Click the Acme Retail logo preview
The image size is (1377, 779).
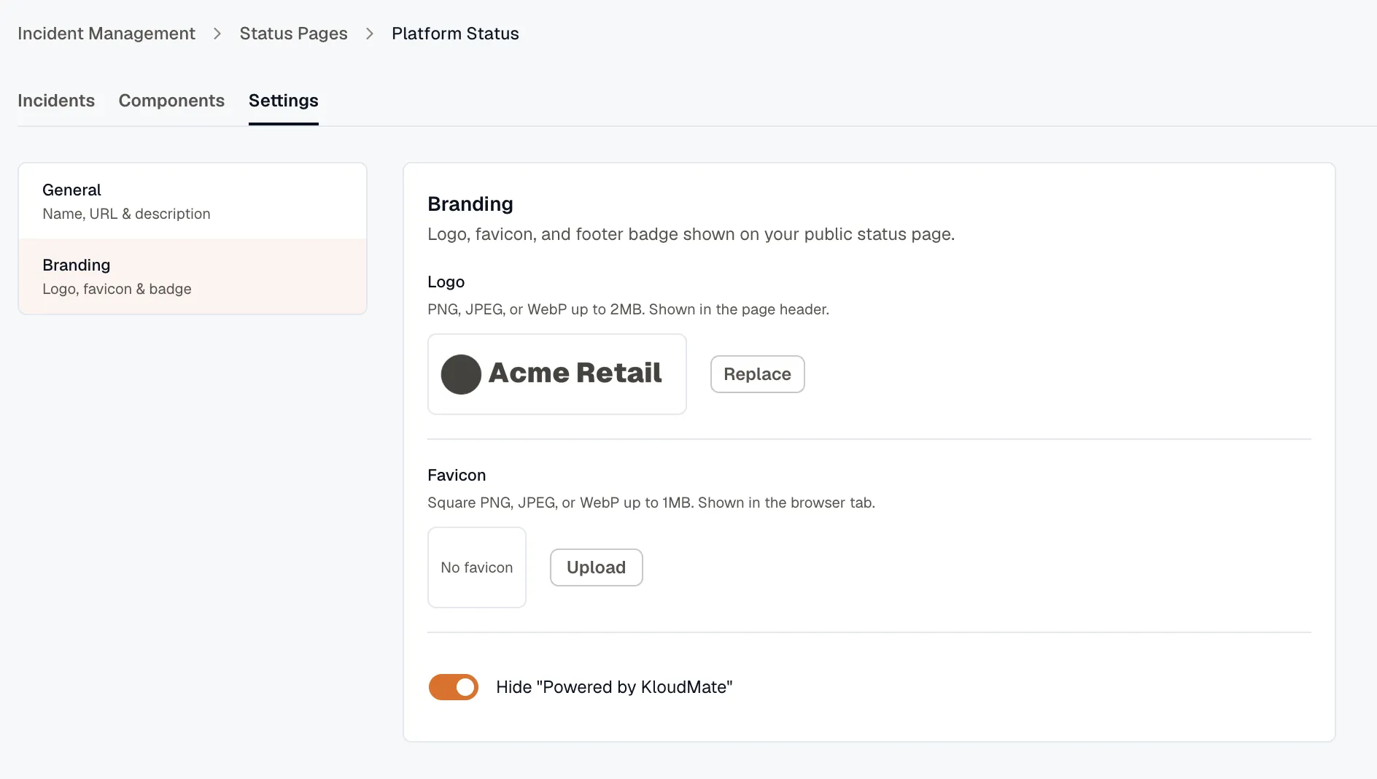pyautogui.click(x=557, y=374)
